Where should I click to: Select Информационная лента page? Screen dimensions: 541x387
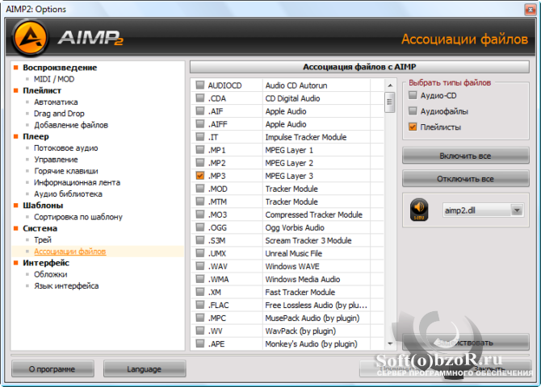(x=77, y=182)
